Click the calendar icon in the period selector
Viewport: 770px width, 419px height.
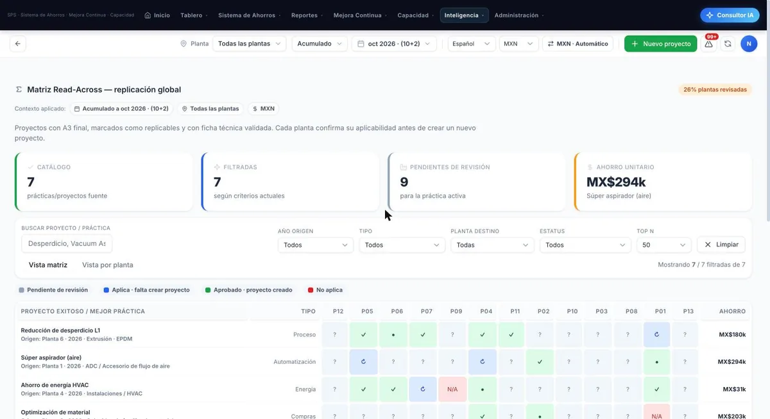(x=361, y=44)
